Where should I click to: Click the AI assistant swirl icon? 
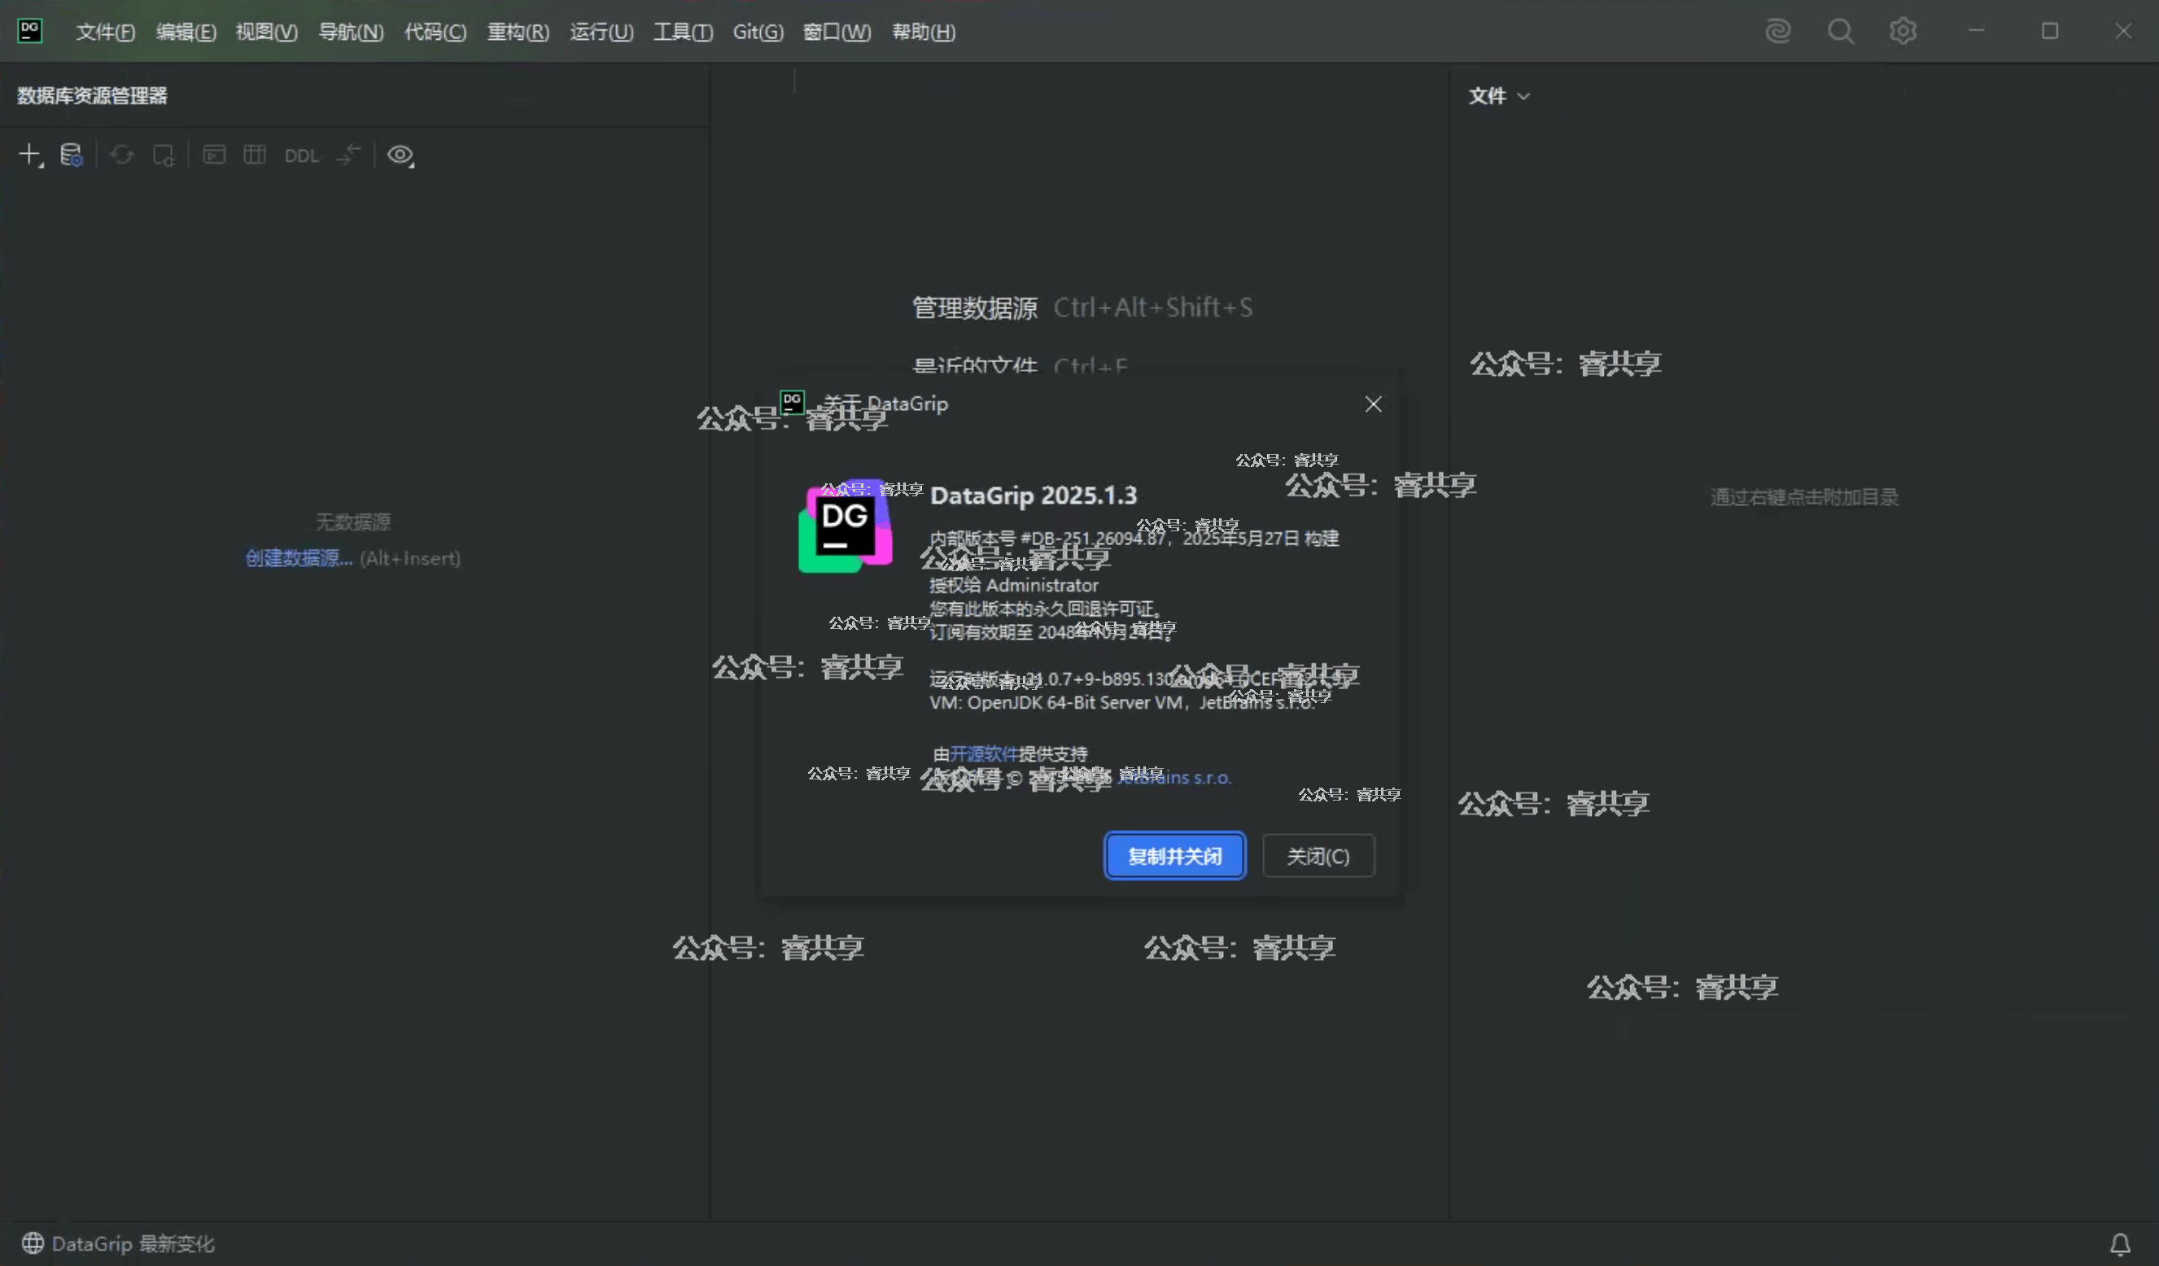1778,32
